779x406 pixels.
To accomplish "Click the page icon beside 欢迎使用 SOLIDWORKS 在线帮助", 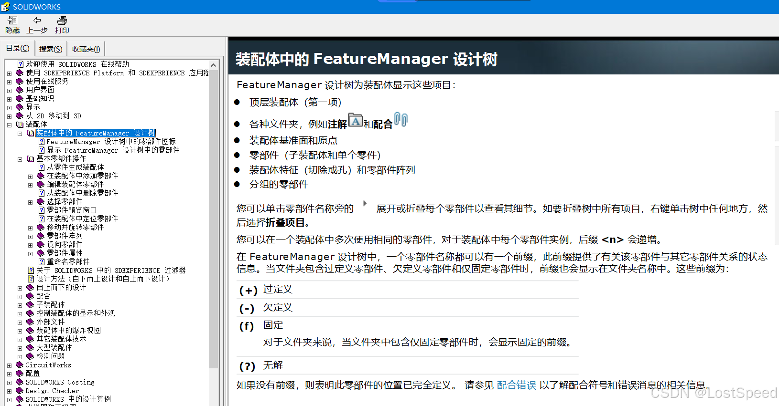I will [21, 64].
